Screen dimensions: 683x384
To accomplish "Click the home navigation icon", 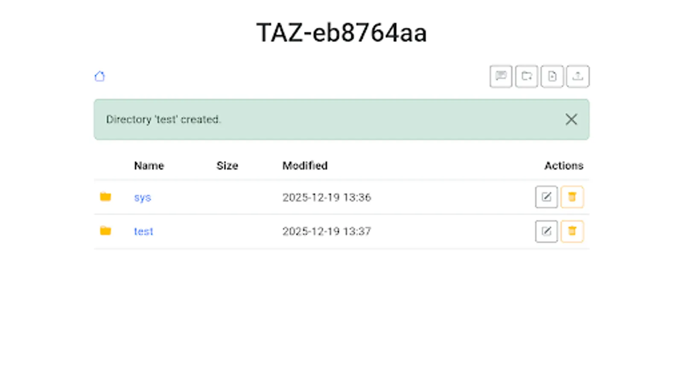I will click(x=100, y=76).
